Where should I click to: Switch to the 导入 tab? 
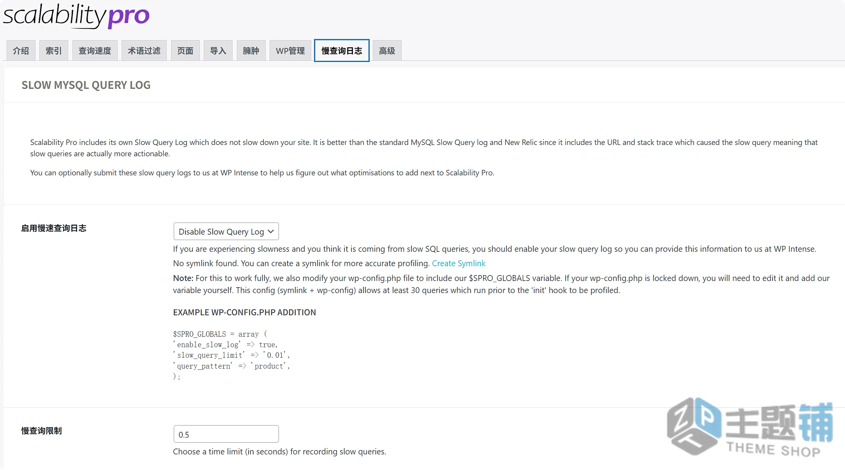click(x=218, y=51)
